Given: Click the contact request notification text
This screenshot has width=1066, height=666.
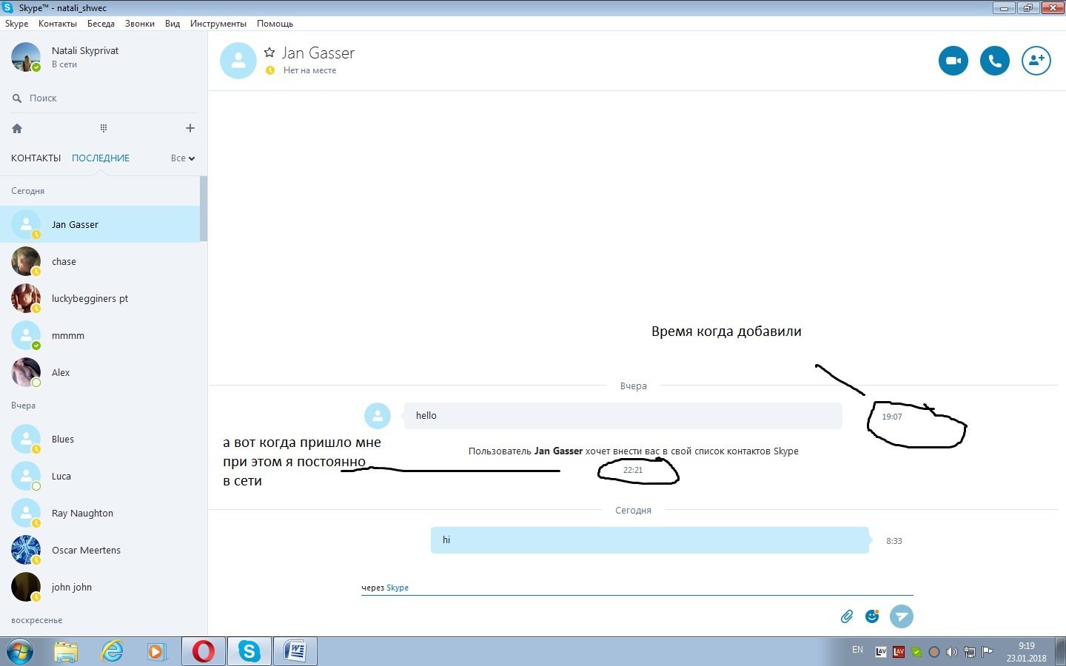Looking at the screenshot, I should (633, 451).
